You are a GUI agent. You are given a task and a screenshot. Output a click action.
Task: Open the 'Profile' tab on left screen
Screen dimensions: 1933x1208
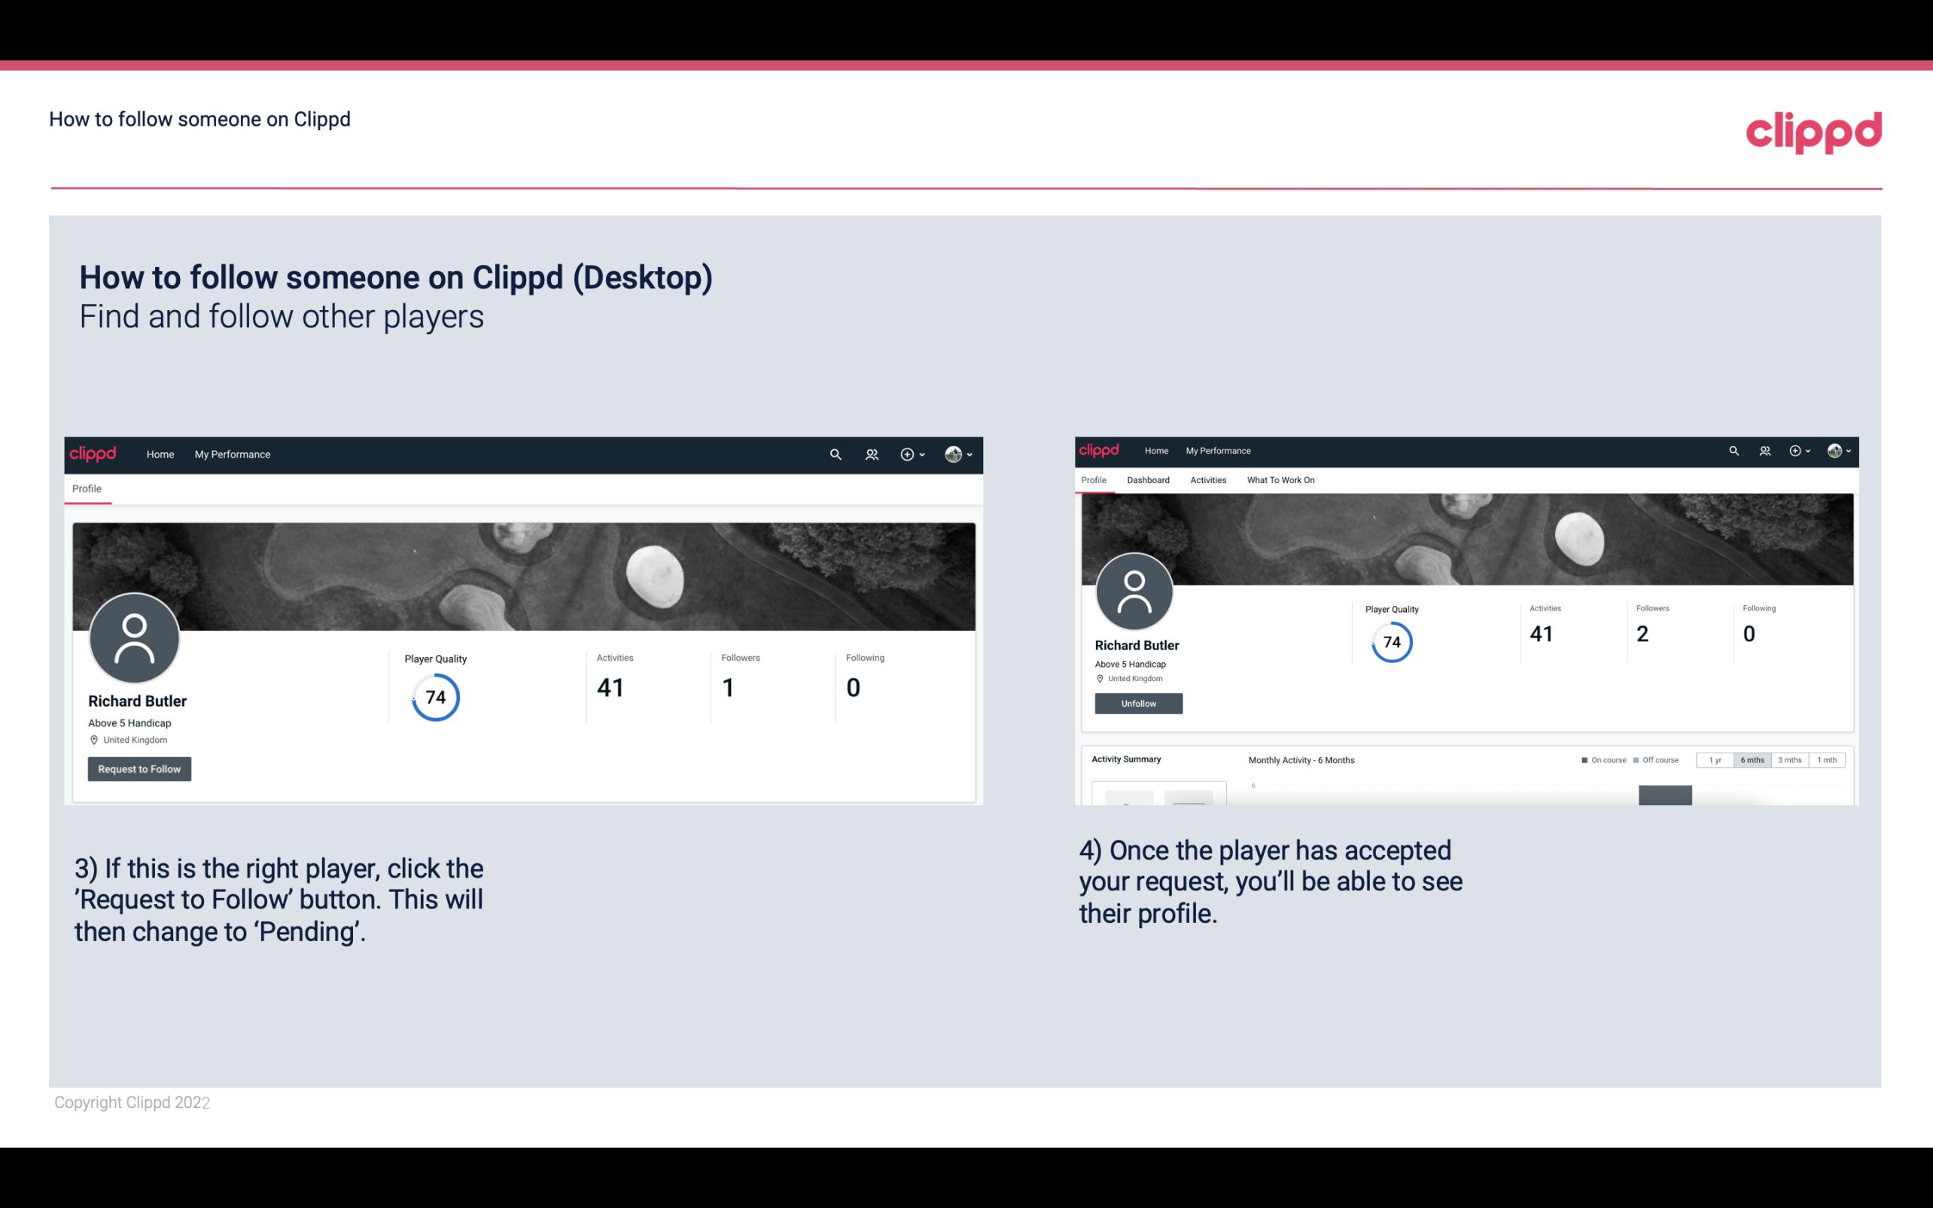tap(87, 488)
